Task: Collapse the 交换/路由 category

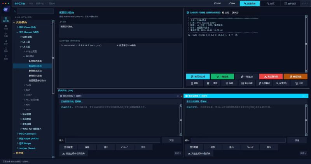Action: [x=14, y=22]
